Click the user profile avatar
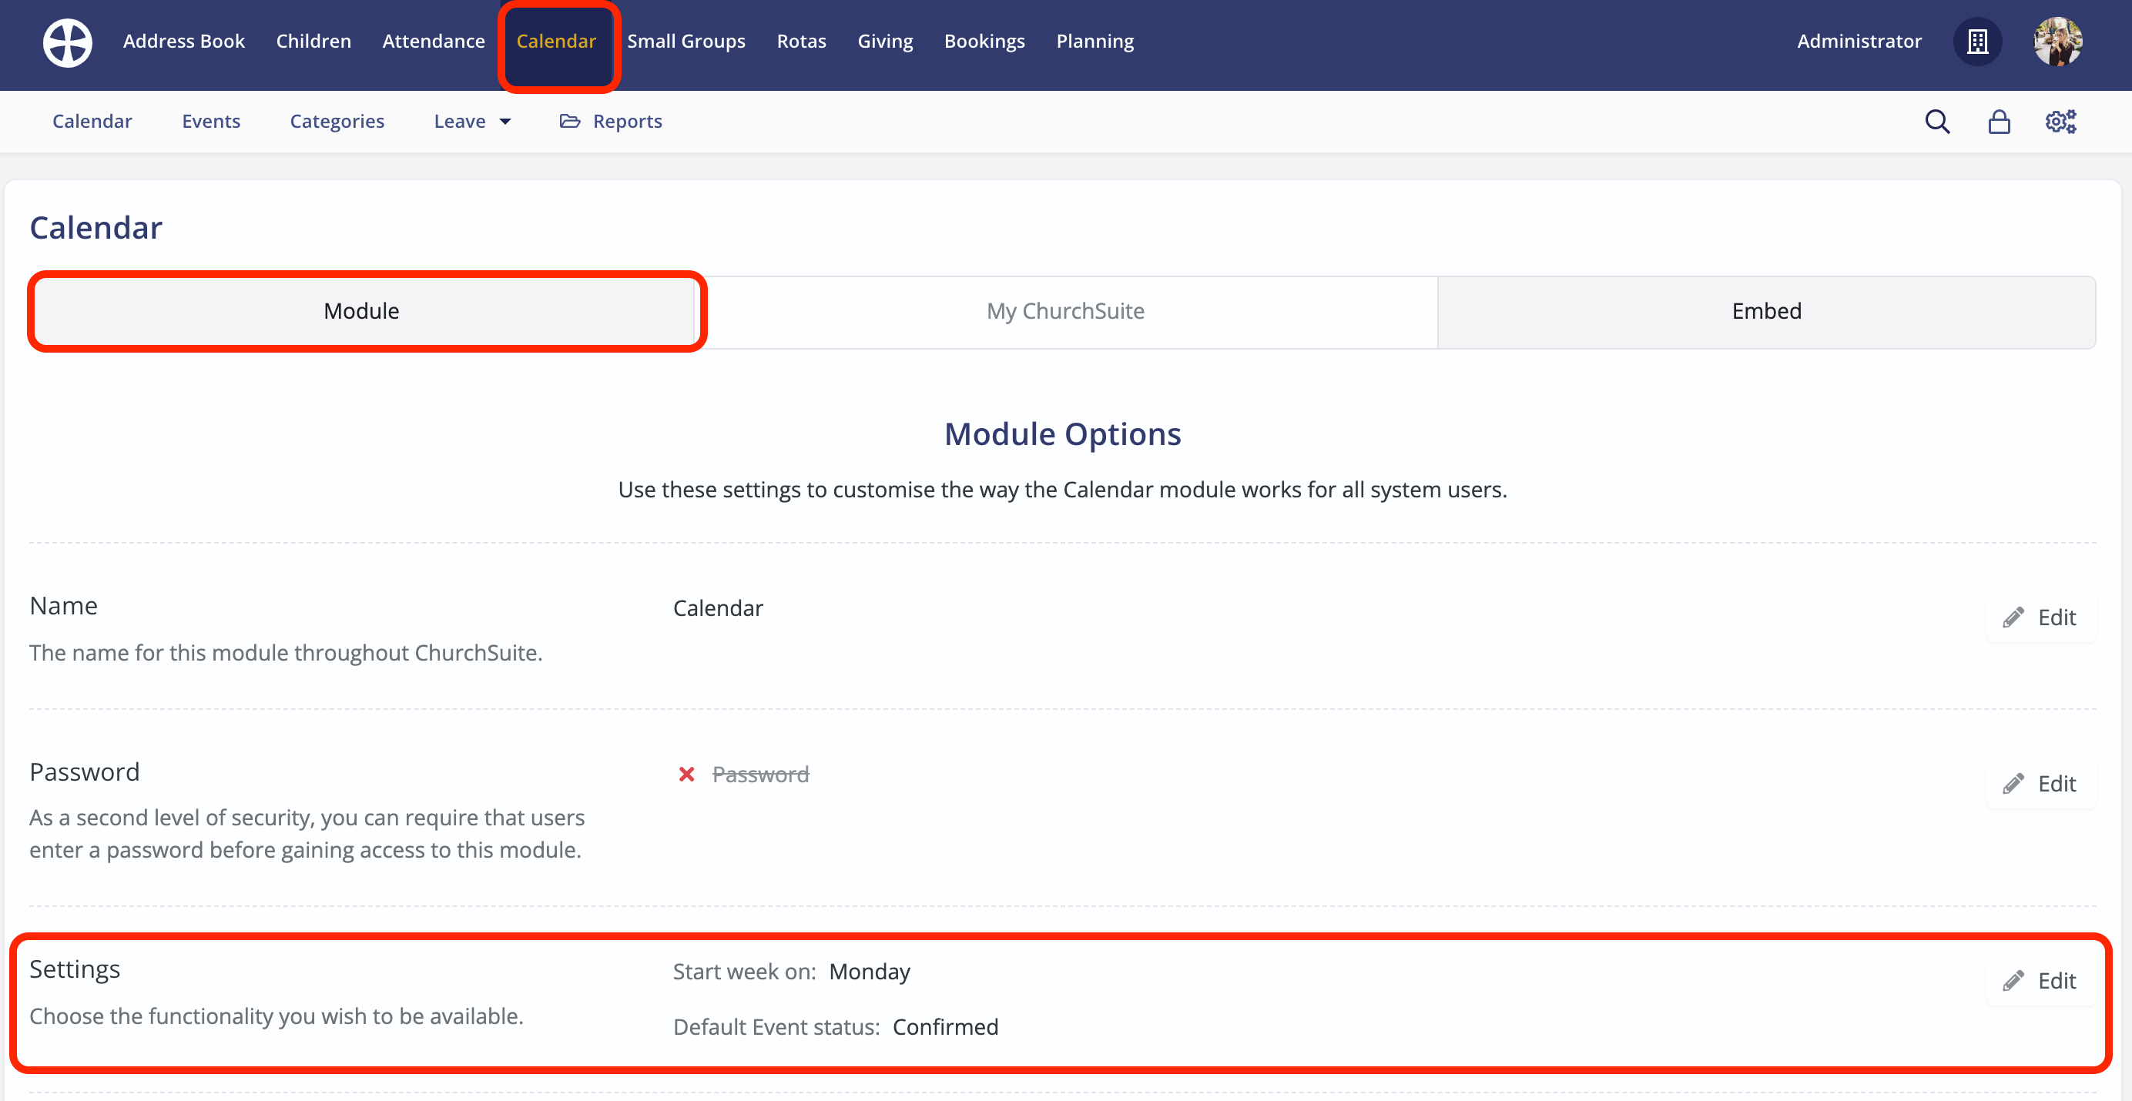 click(x=2059, y=42)
